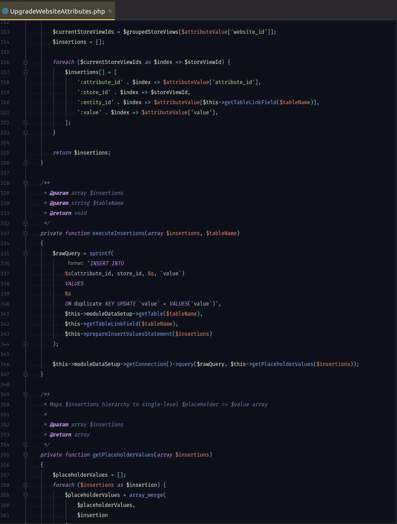Click '@return array' on line 353
The width and height of the screenshot is (397, 524).
point(70,434)
